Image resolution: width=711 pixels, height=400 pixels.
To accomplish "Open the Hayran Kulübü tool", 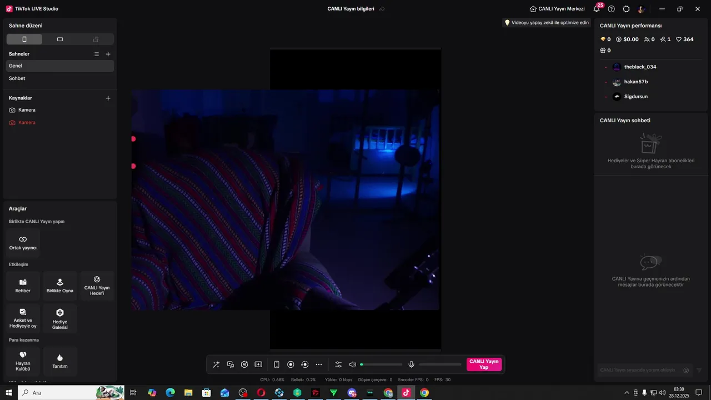I will (23, 361).
